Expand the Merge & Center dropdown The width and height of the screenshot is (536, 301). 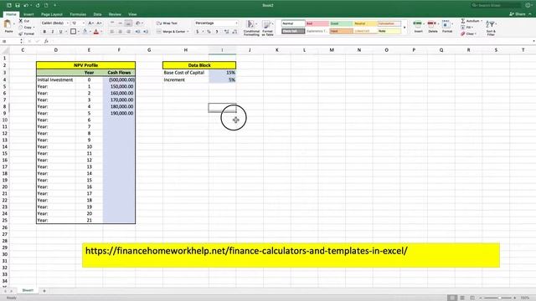[188, 32]
